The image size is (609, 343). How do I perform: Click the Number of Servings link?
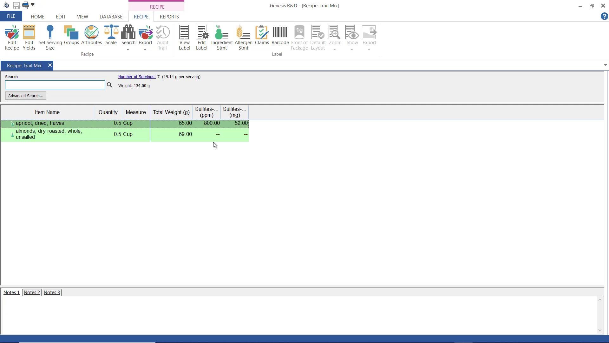[137, 77]
